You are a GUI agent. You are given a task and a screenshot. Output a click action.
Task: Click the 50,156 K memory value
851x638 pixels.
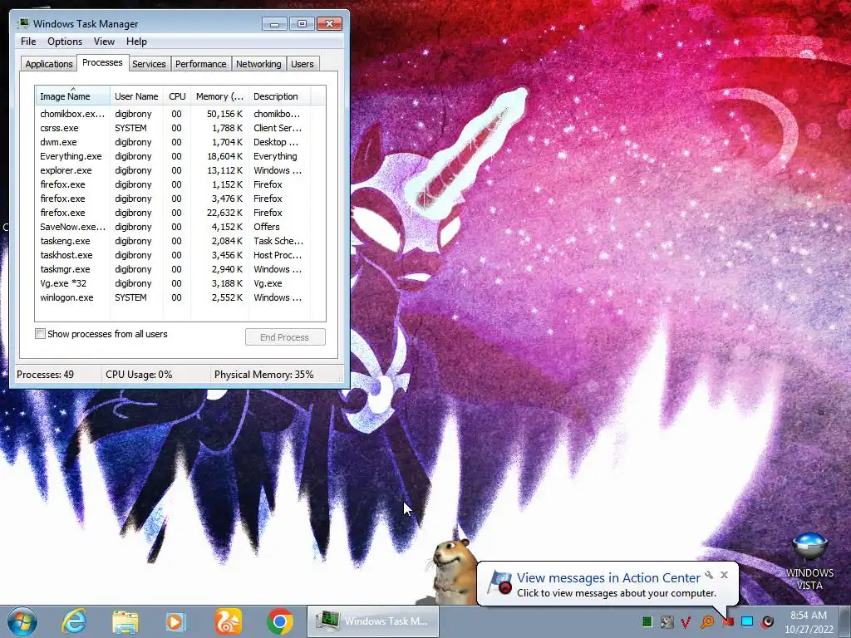click(x=224, y=114)
